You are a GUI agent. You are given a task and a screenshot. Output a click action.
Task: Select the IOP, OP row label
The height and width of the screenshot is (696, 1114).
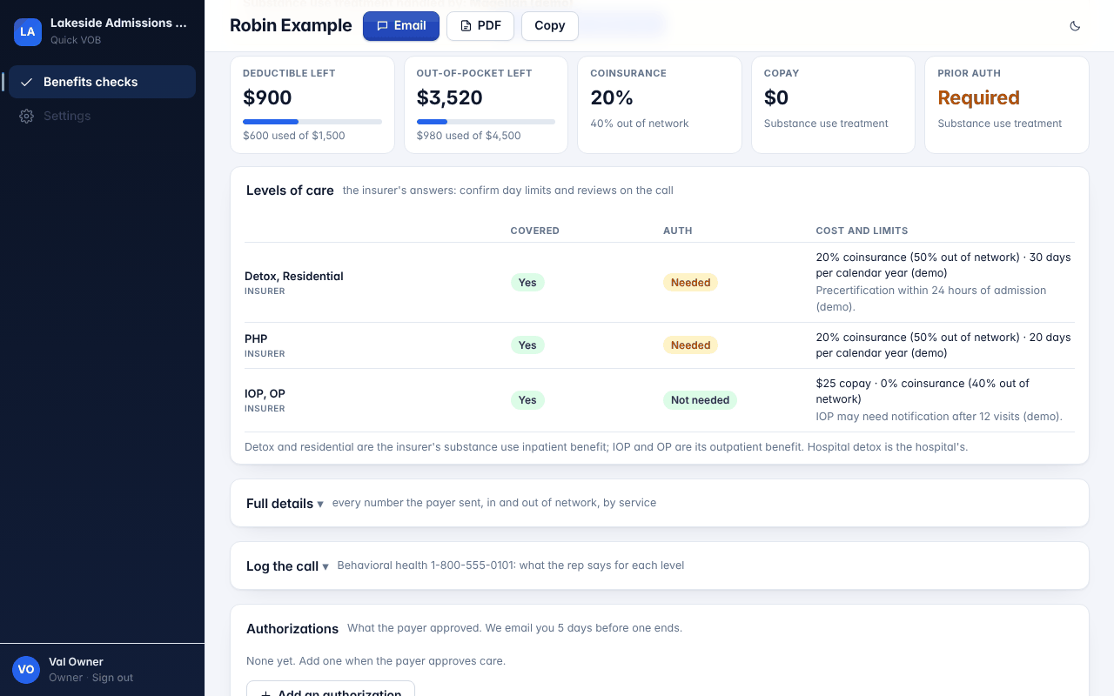(265, 393)
